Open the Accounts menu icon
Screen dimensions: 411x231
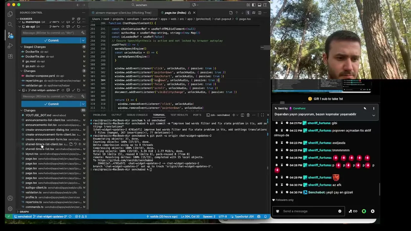(10, 198)
